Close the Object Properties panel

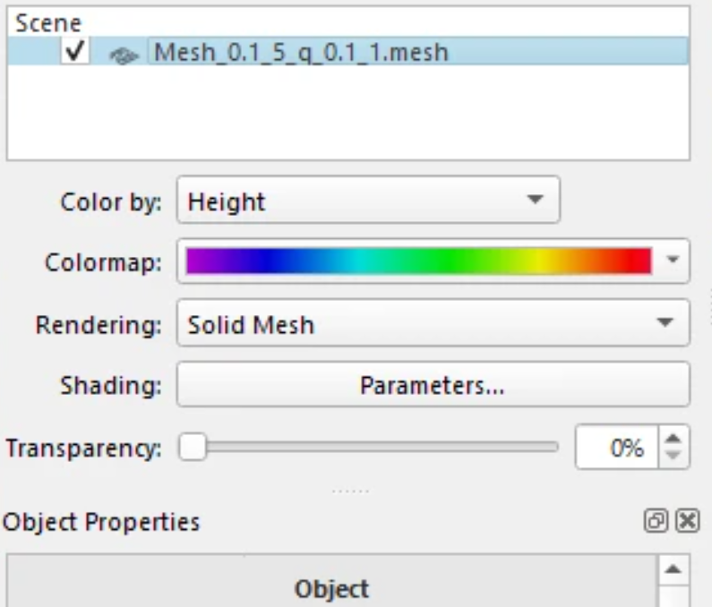(x=687, y=521)
